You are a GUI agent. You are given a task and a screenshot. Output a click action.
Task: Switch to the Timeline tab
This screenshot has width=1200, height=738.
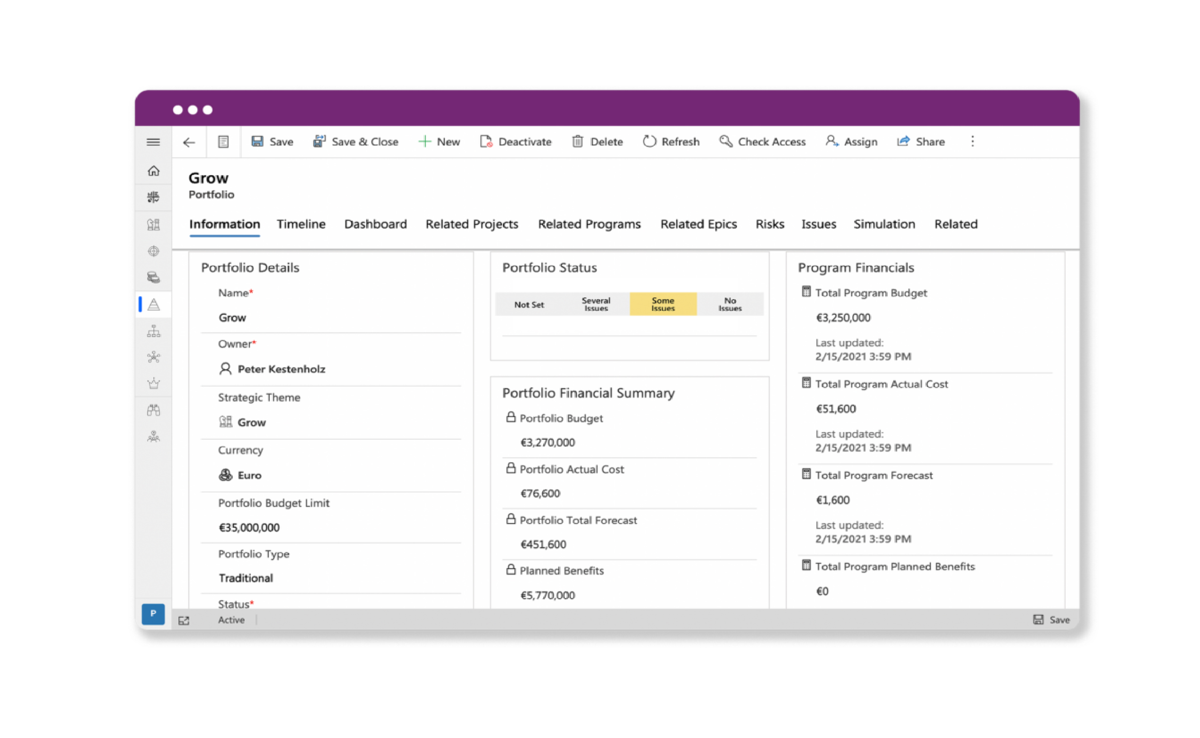point(301,224)
